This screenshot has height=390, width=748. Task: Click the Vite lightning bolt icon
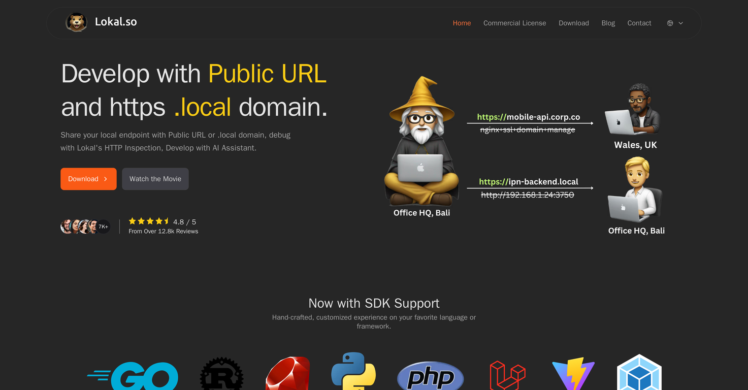573,374
